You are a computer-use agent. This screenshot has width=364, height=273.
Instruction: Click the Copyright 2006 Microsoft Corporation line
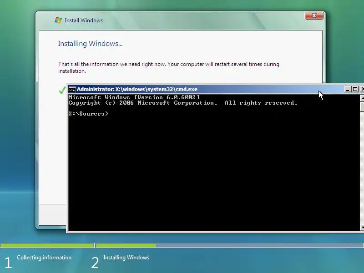[183, 103]
